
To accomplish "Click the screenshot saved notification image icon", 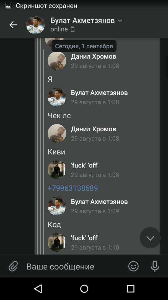I will 8,6.
